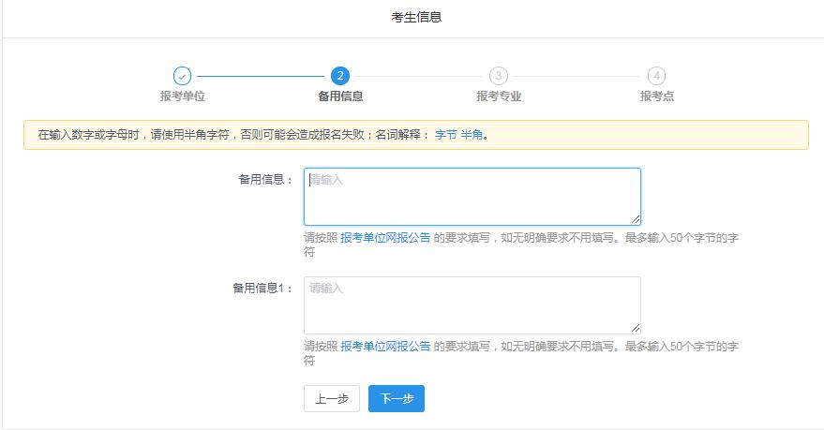
Task: Proceed with the 下一步 button
Action: tap(397, 398)
